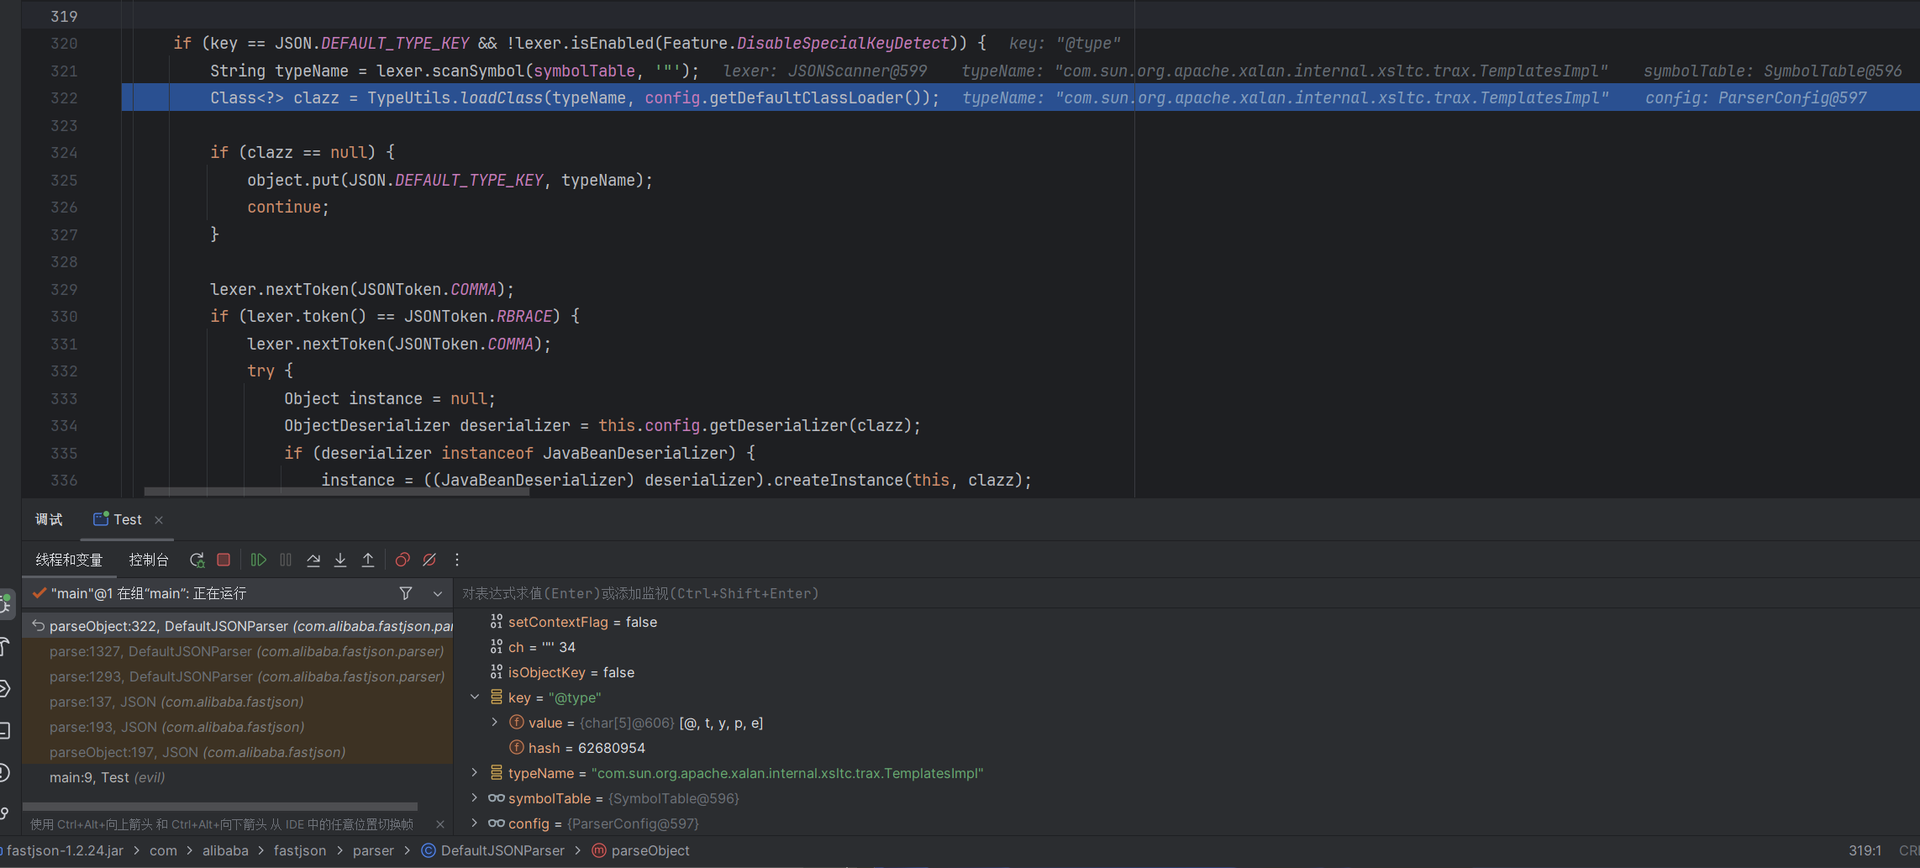Image resolution: width=1920 pixels, height=868 pixels.
Task: Select frame parse:1327, DefaultJSONParser
Action: coord(237,651)
